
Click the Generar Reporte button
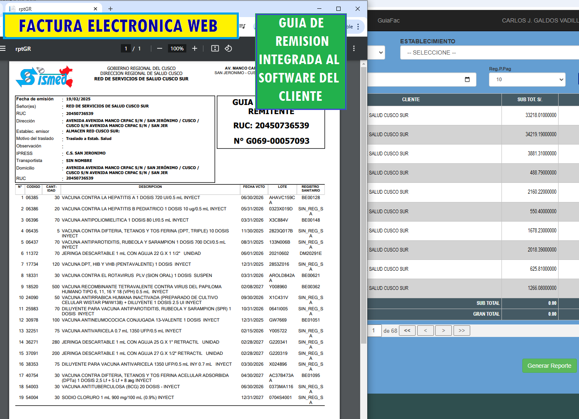click(549, 366)
